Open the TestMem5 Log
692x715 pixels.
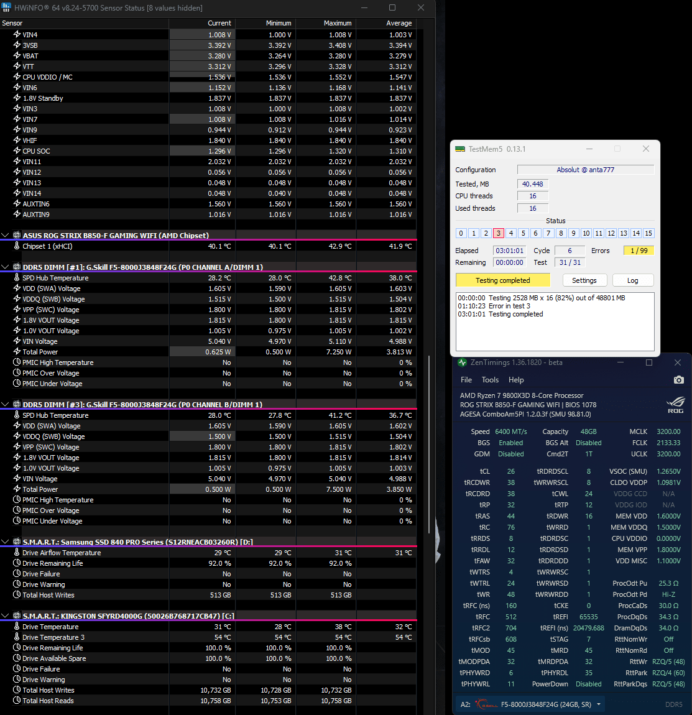(633, 280)
